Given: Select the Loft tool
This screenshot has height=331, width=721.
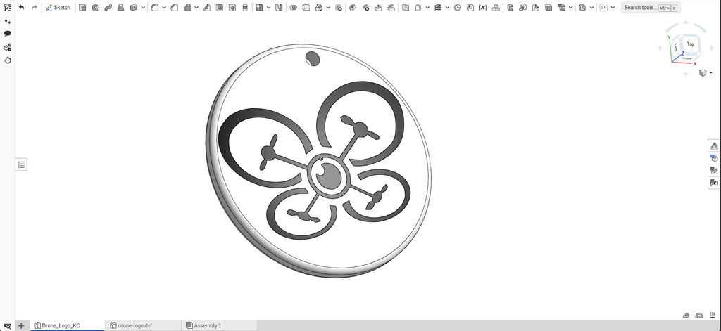Looking at the screenshot, I should point(121,7).
